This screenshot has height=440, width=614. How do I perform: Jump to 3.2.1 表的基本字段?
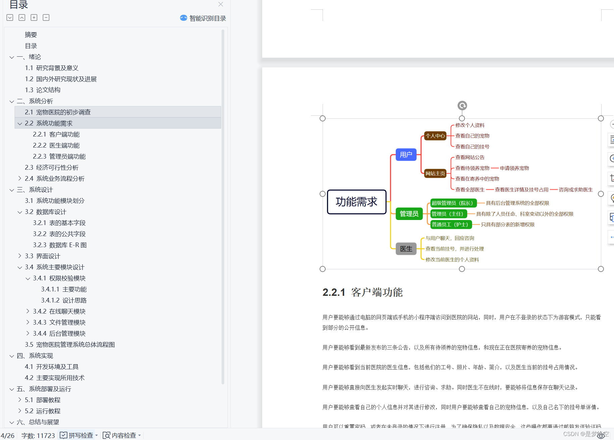59,223
